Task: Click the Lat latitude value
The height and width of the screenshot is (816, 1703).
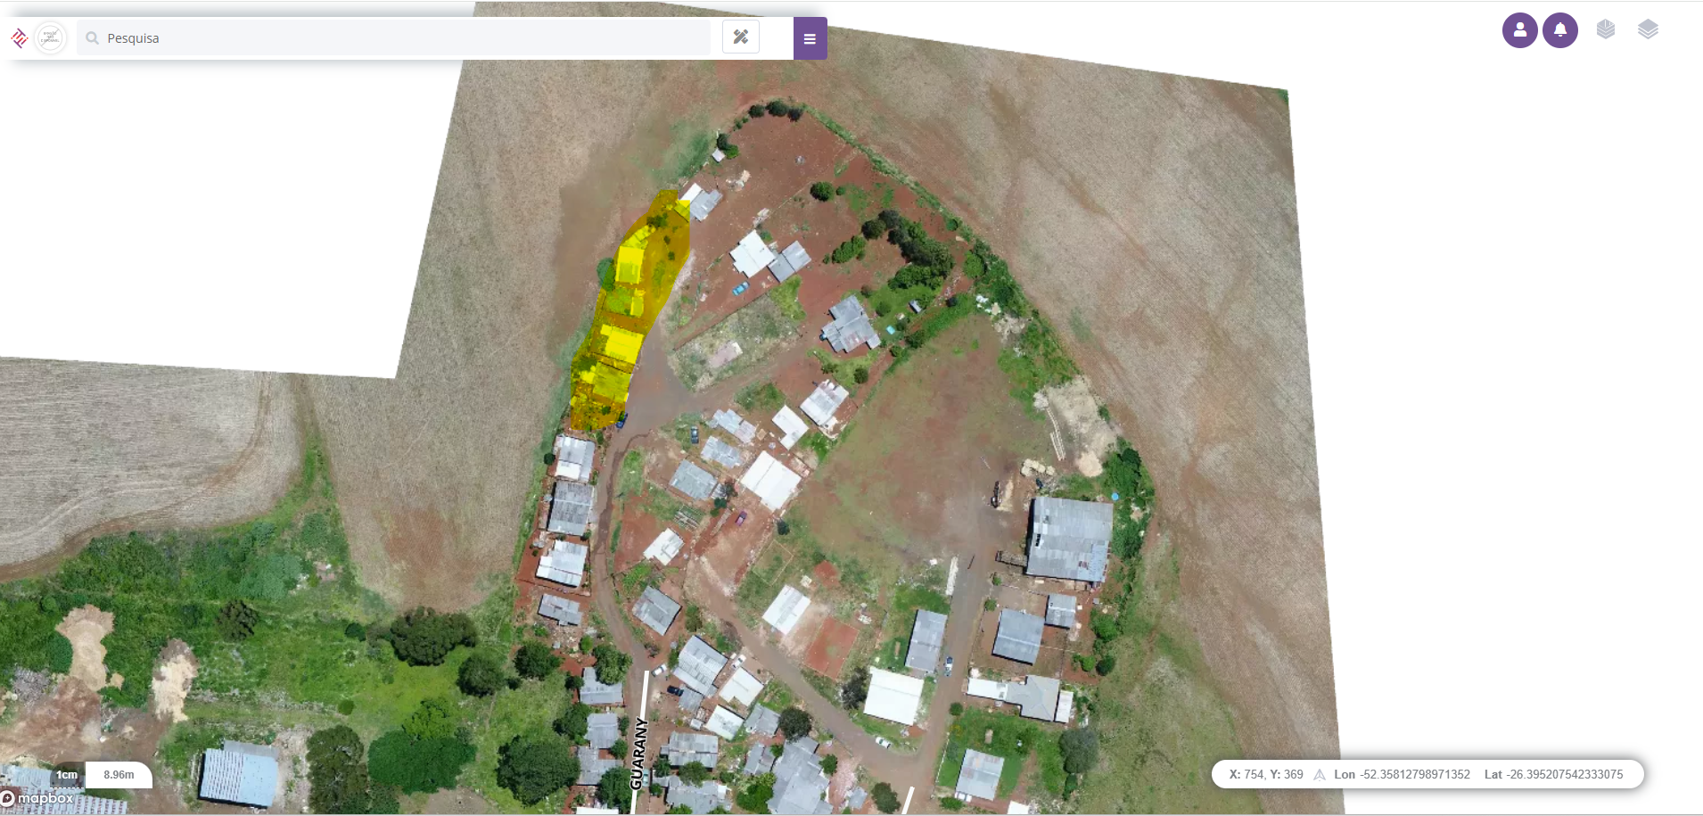Action: click(1553, 775)
